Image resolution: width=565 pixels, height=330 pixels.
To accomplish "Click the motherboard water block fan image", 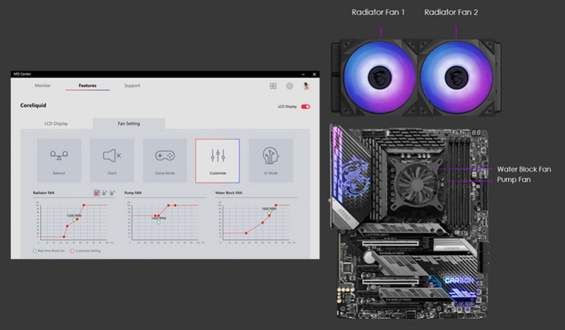I will coord(416,185).
